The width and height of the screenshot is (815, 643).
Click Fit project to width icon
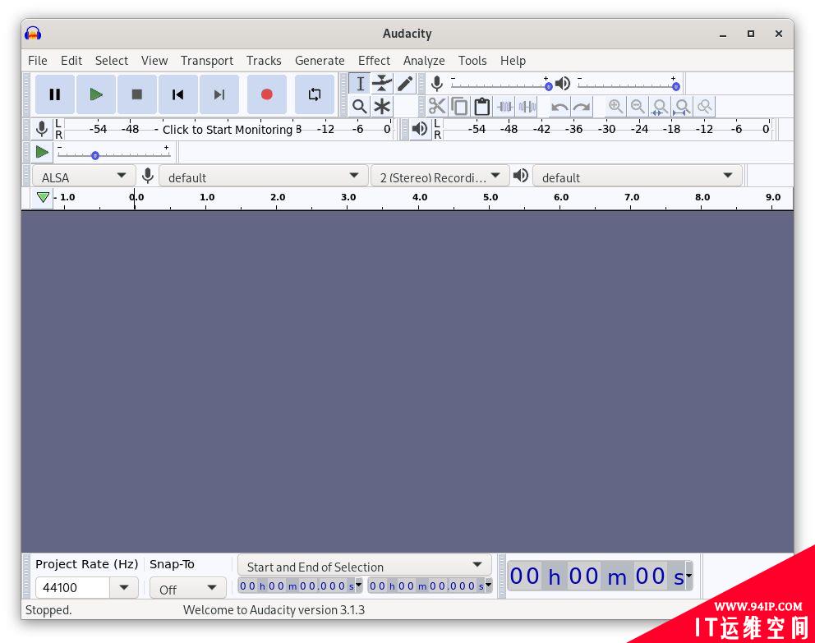(x=682, y=107)
